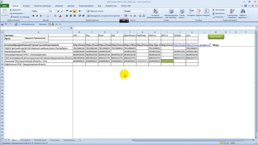Open the number format Общий dropdown

pos(144,11)
